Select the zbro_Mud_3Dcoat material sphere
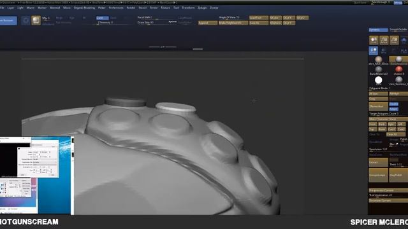Viewport: 408px width, 229px height. (379, 60)
